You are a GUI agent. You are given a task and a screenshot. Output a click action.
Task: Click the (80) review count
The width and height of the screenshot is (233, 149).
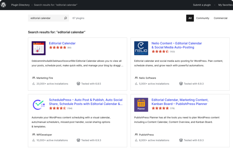tap(69, 48)
